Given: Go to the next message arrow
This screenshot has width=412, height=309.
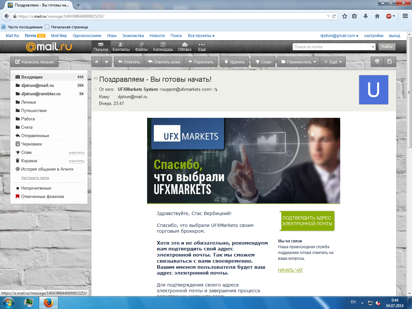Looking at the screenshot, I should click(x=107, y=62).
